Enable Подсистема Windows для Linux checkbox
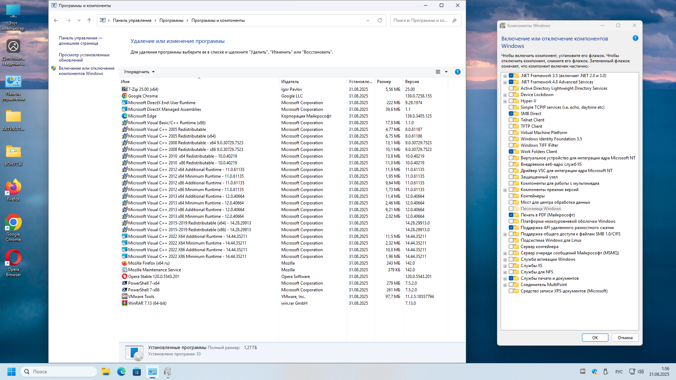 point(511,240)
